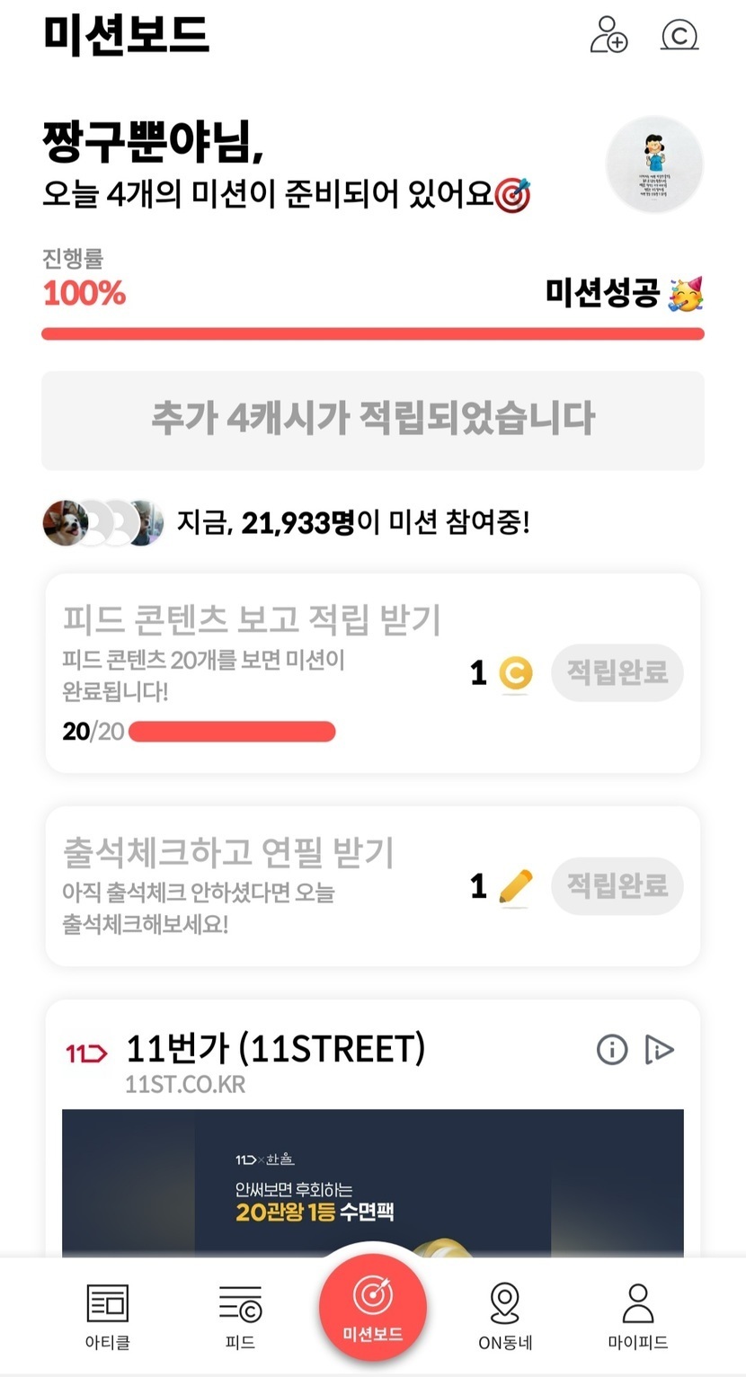Tap the add friend icon

(608, 35)
